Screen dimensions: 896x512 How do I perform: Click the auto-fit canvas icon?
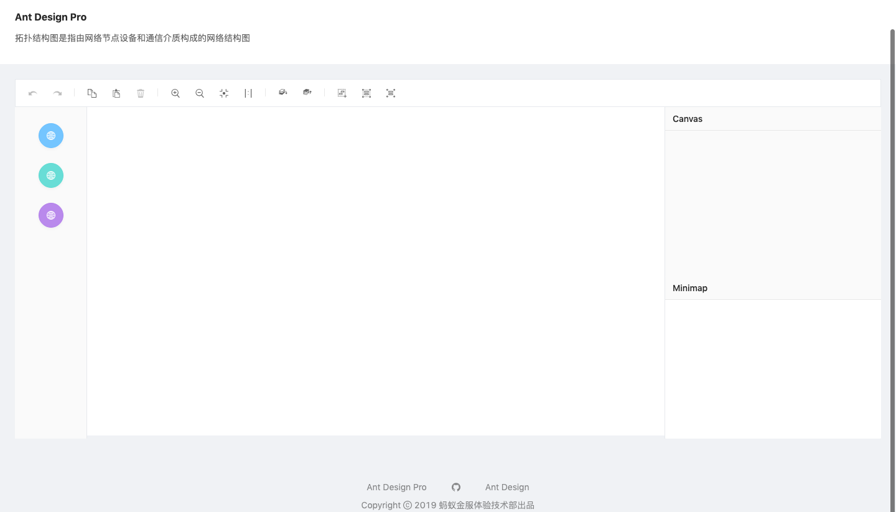tap(224, 93)
